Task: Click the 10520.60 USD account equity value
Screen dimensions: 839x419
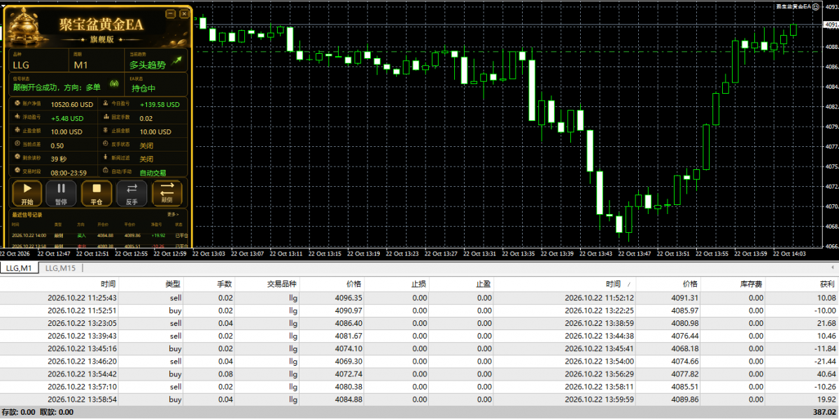Action: point(72,104)
